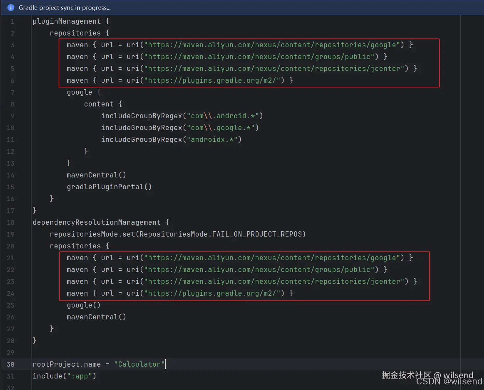Click includeGroupByRegex("androidx.*") line
This screenshot has height=390, width=484.
click(171, 140)
